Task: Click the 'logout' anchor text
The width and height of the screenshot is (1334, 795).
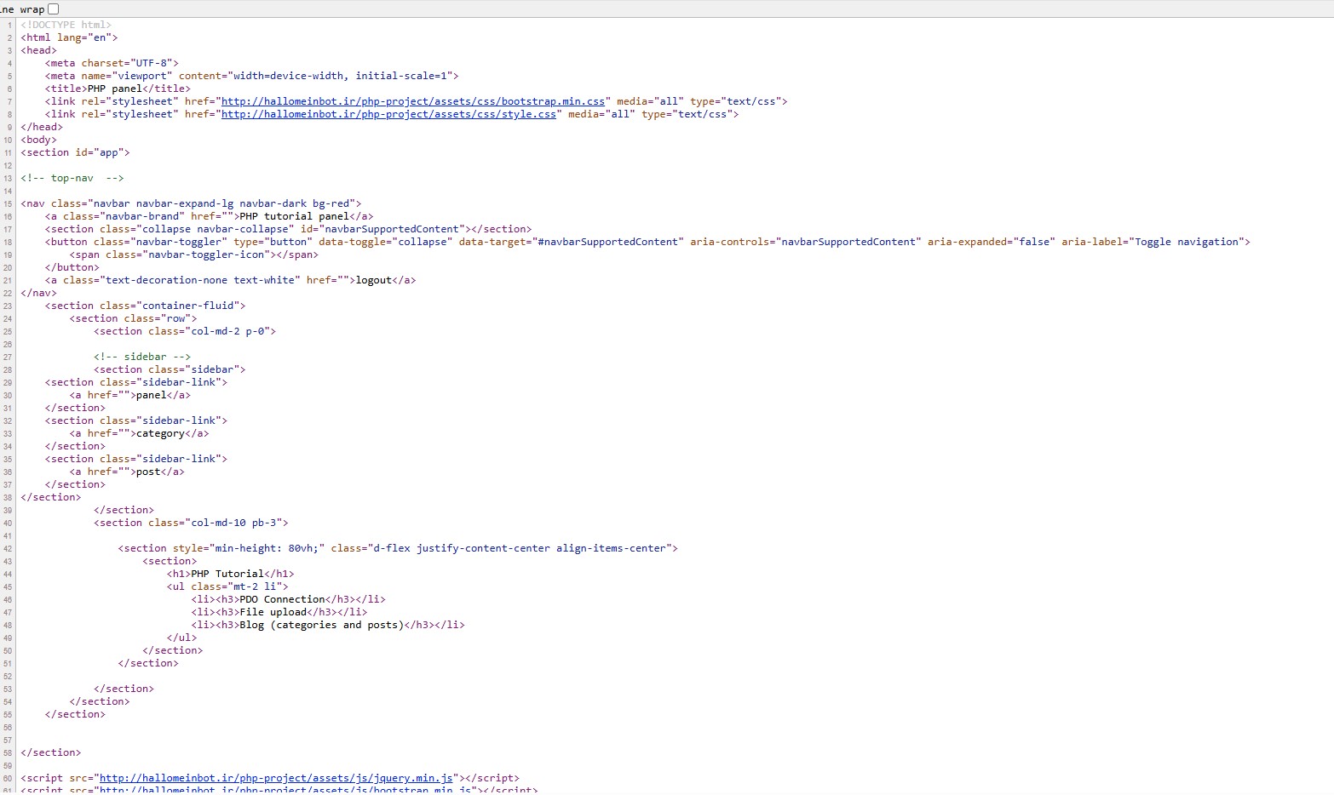Action: [374, 280]
